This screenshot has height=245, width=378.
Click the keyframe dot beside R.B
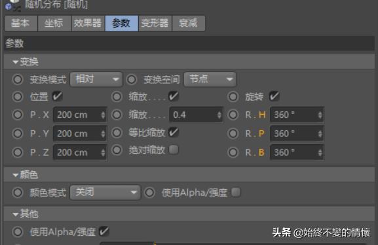tap(233, 153)
